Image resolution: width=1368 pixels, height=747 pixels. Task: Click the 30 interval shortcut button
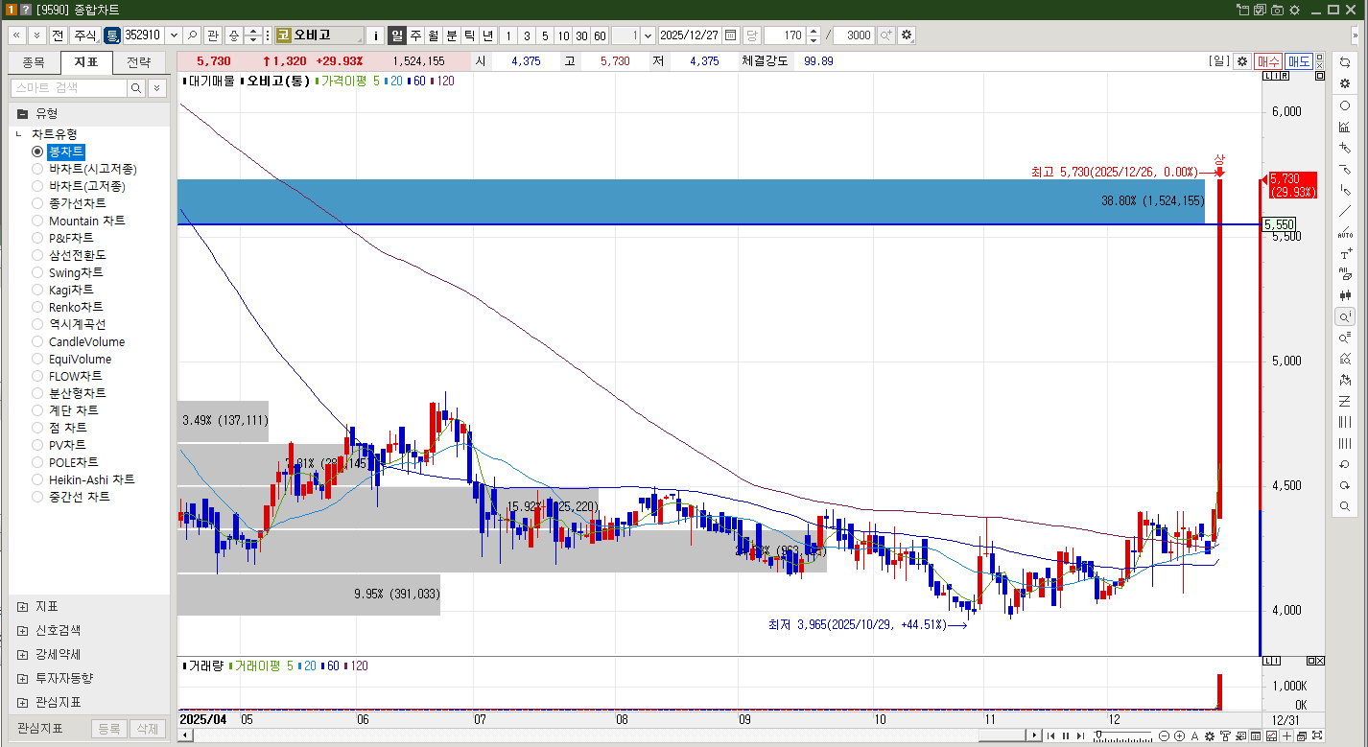tap(581, 35)
